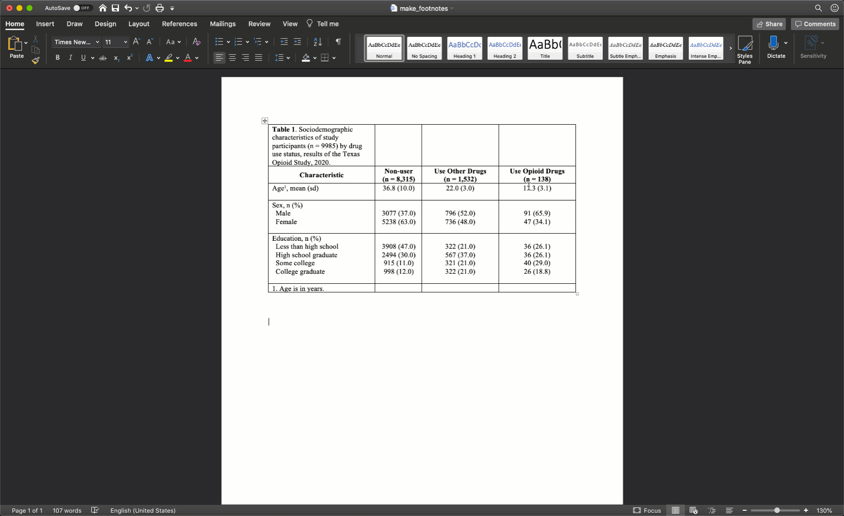Apply the Heading 1 style
The height and width of the screenshot is (516, 844).
tap(464, 48)
